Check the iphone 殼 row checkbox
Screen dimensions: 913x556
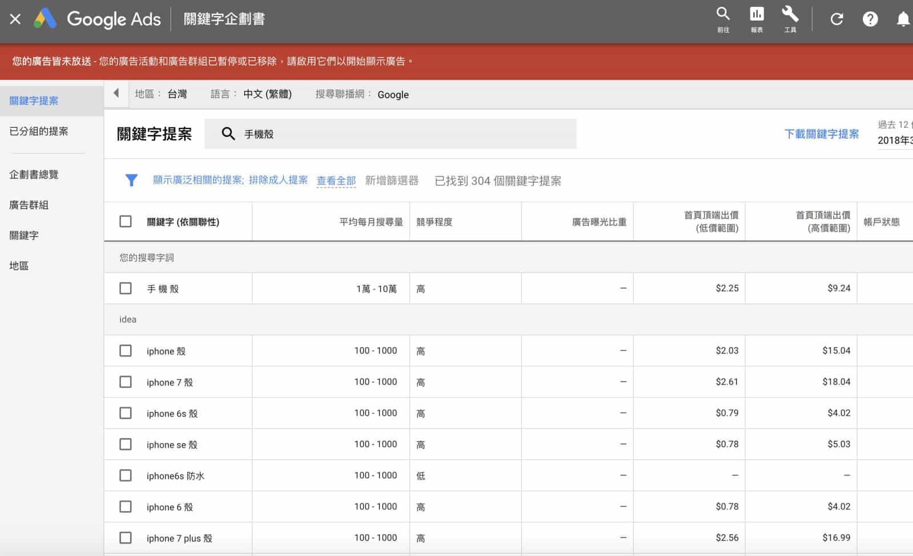tap(126, 351)
